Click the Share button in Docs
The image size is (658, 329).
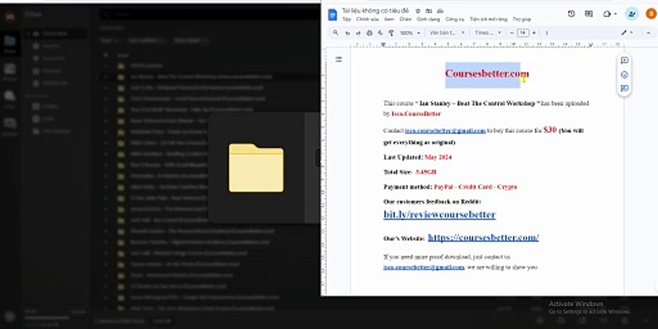(x=631, y=14)
